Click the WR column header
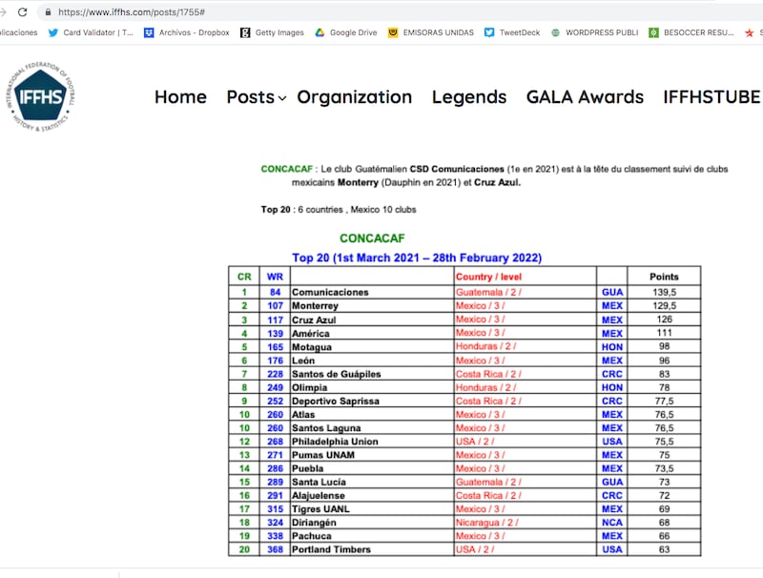763x578 pixels. click(275, 277)
